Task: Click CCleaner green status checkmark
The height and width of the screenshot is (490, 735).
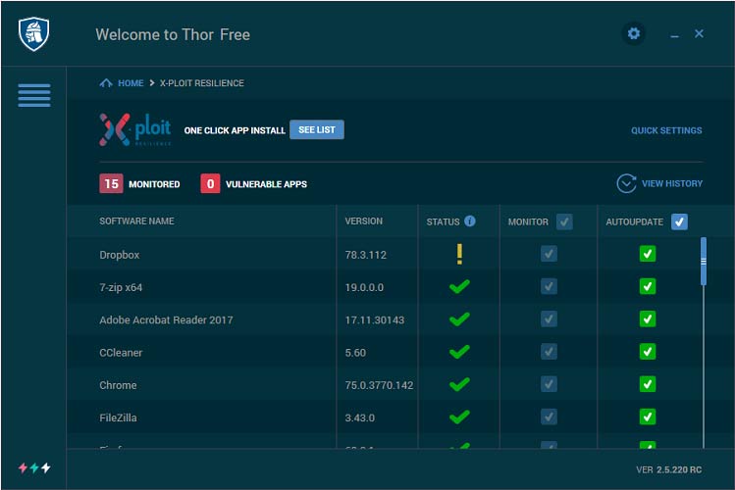Action: tap(459, 352)
